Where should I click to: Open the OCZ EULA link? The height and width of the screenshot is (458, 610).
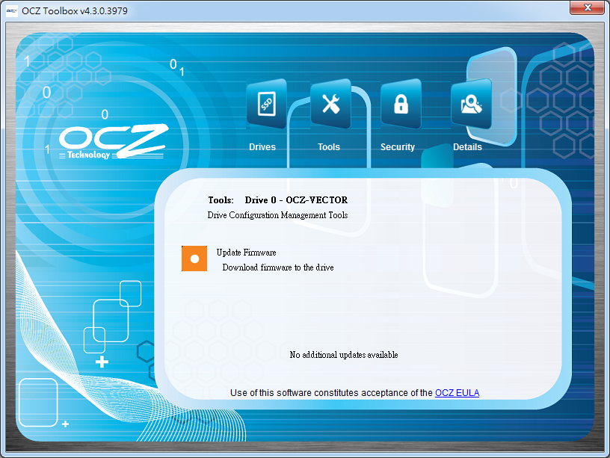457,393
